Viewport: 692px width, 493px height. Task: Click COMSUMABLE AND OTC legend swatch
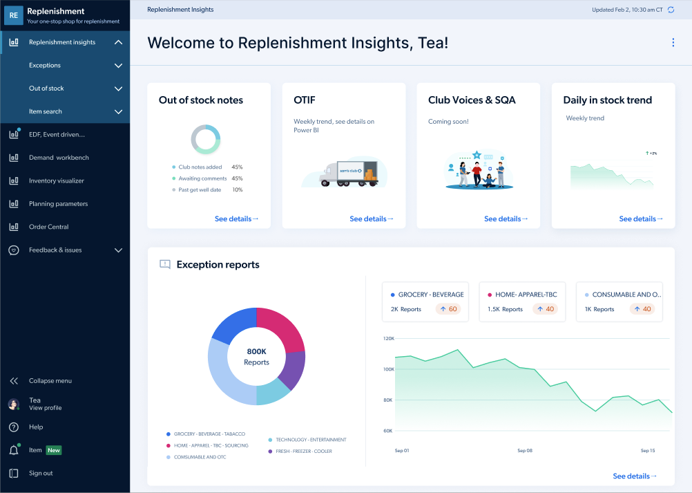tap(168, 457)
